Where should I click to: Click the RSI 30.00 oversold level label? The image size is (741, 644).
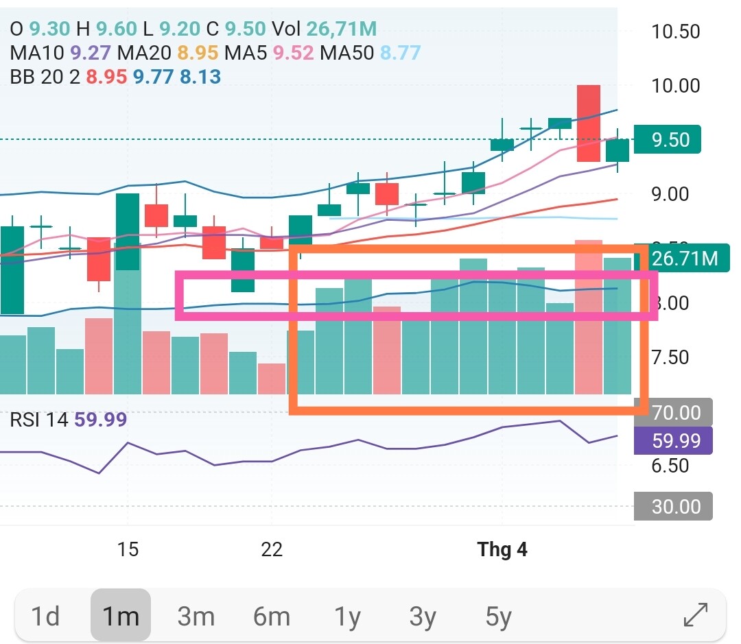[x=676, y=507]
